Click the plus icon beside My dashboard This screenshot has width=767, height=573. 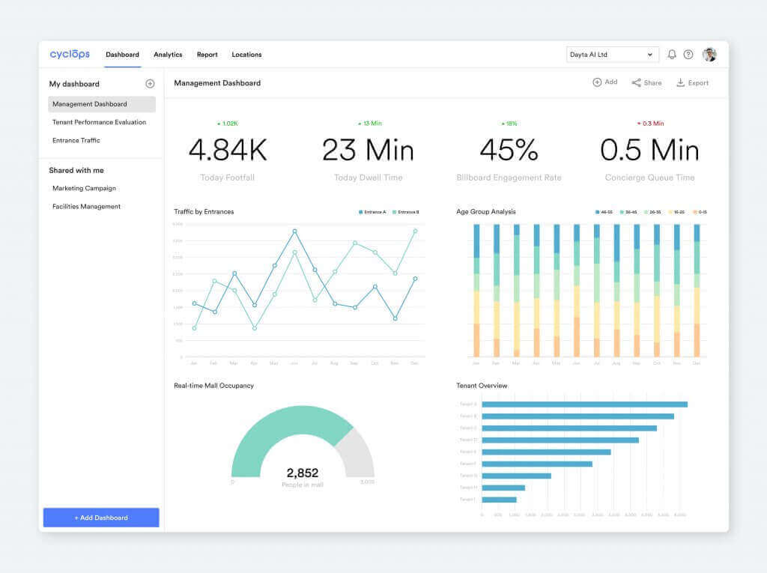pyautogui.click(x=150, y=84)
